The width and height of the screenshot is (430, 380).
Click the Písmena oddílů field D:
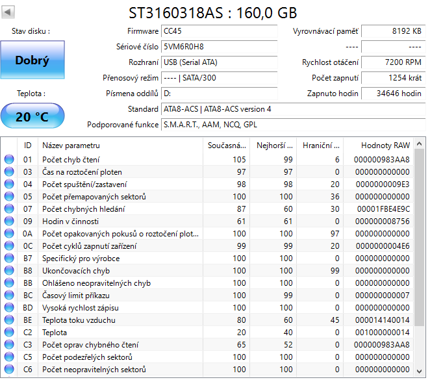pyautogui.click(x=220, y=94)
